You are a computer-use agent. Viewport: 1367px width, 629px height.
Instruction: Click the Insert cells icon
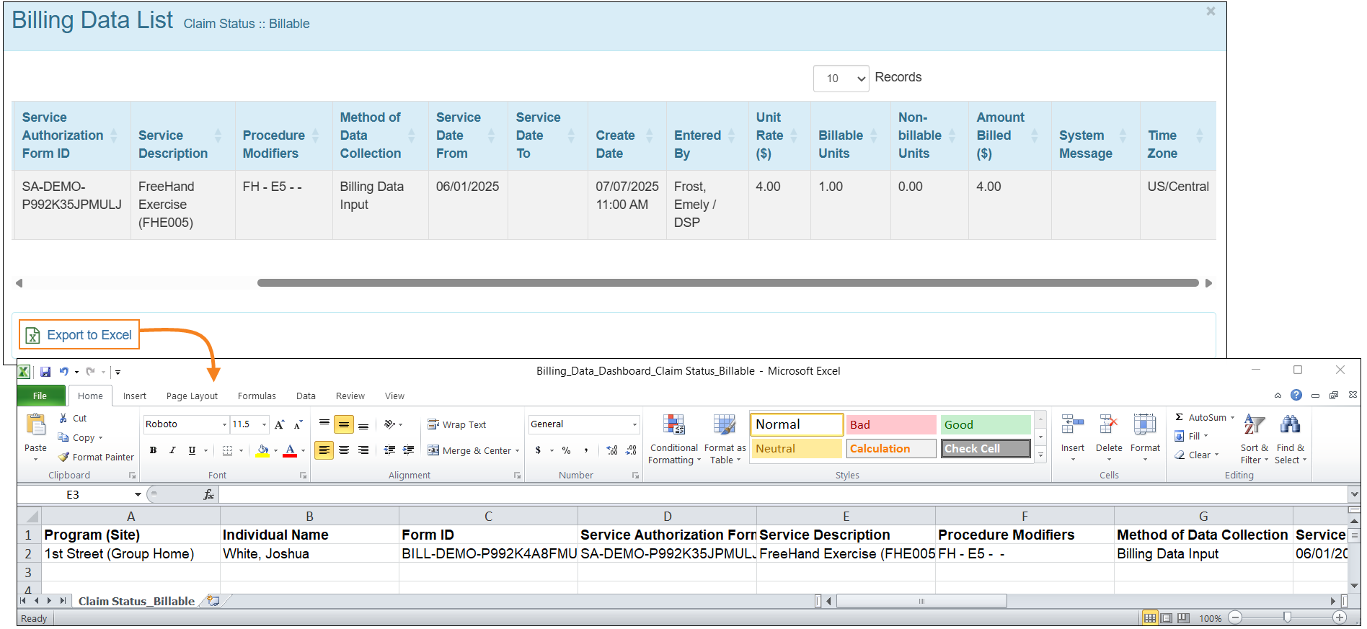pos(1073,425)
